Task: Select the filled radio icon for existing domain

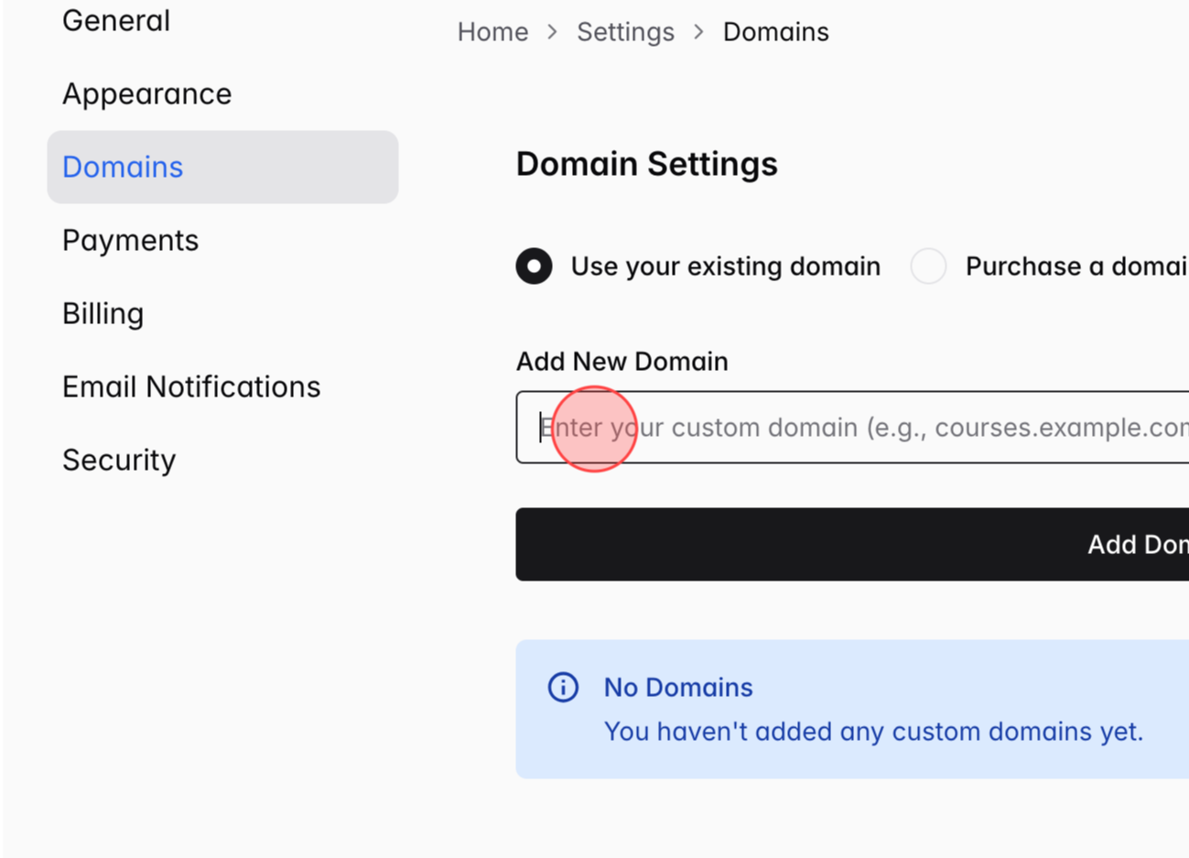Action: [534, 266]
